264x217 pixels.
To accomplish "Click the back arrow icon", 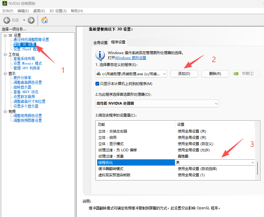I will [7, 20].
